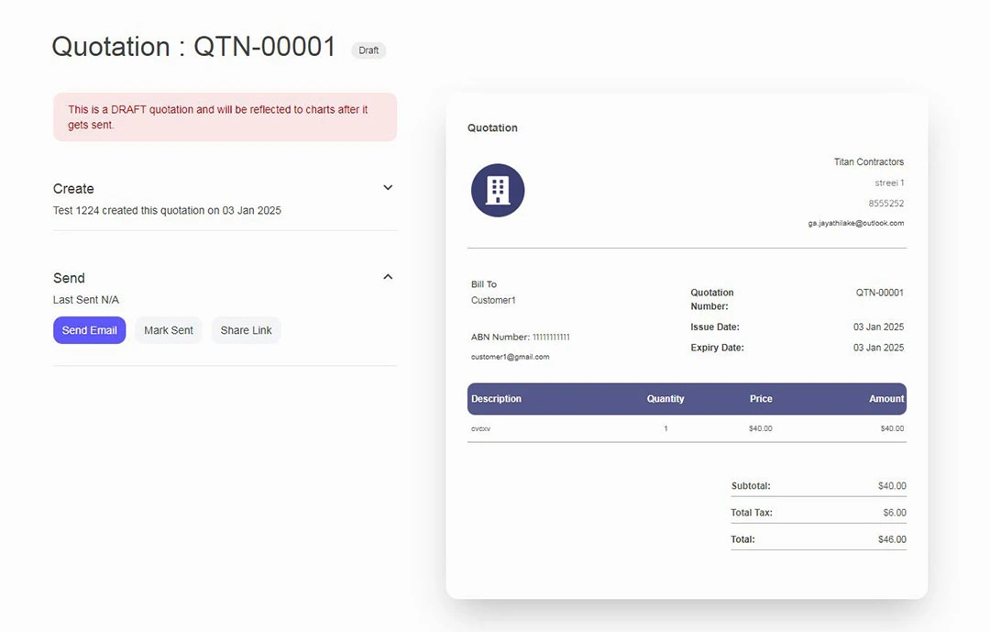
Task: Click the Total amount $46.00
Action: tap(891, 539)
